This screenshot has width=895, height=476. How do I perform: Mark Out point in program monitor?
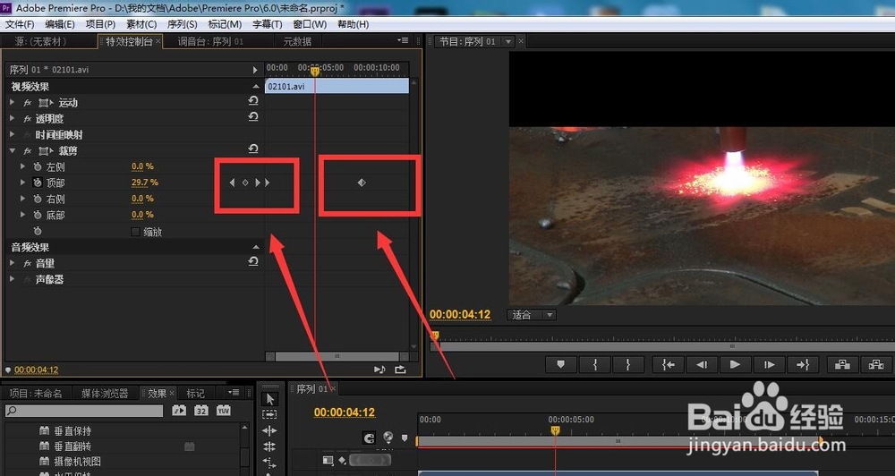tap(628, 364)
